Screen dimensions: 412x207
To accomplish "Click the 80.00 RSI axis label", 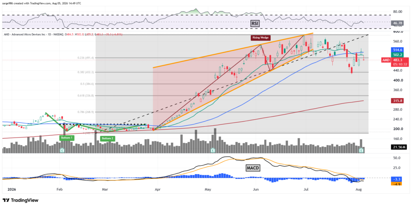I will pyautogui.click(x=398, y=12).
